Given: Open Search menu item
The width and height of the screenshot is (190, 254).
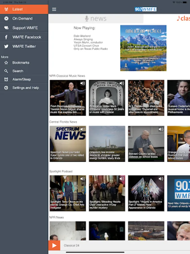Looking at the screenshot, I should (24, 71).
